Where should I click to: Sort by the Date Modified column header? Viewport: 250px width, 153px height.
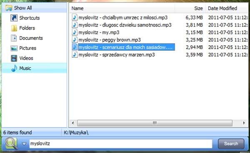[x=227, y=8]
